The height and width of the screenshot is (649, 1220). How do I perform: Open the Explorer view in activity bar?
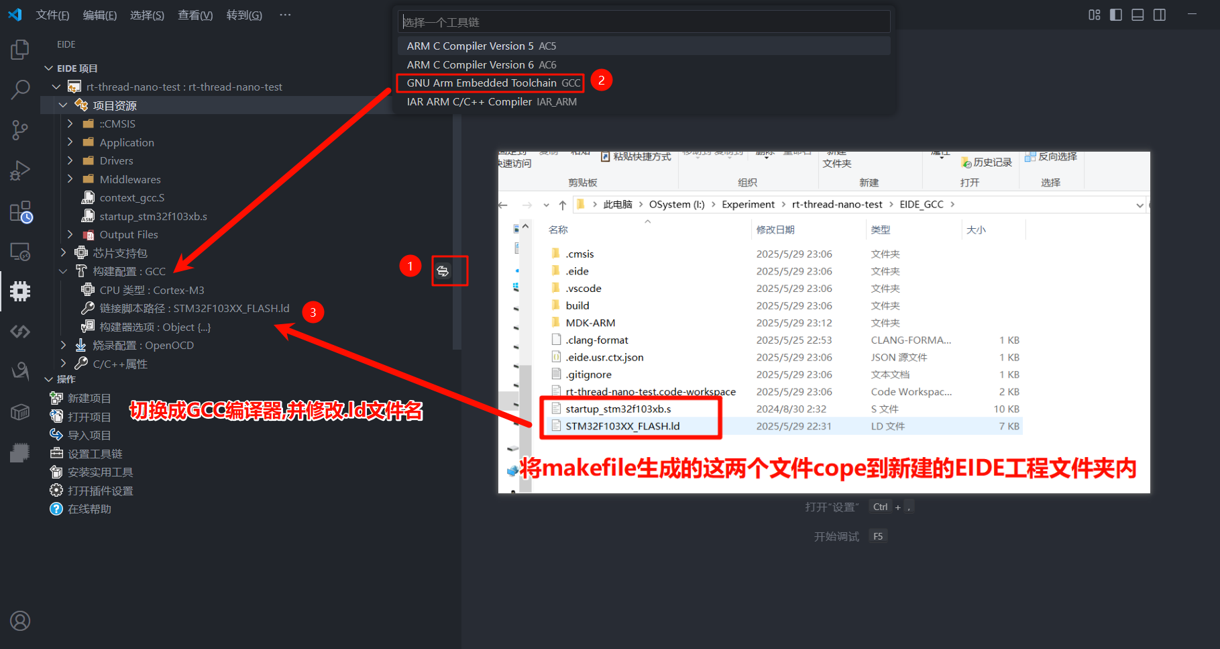pos(20,50)
